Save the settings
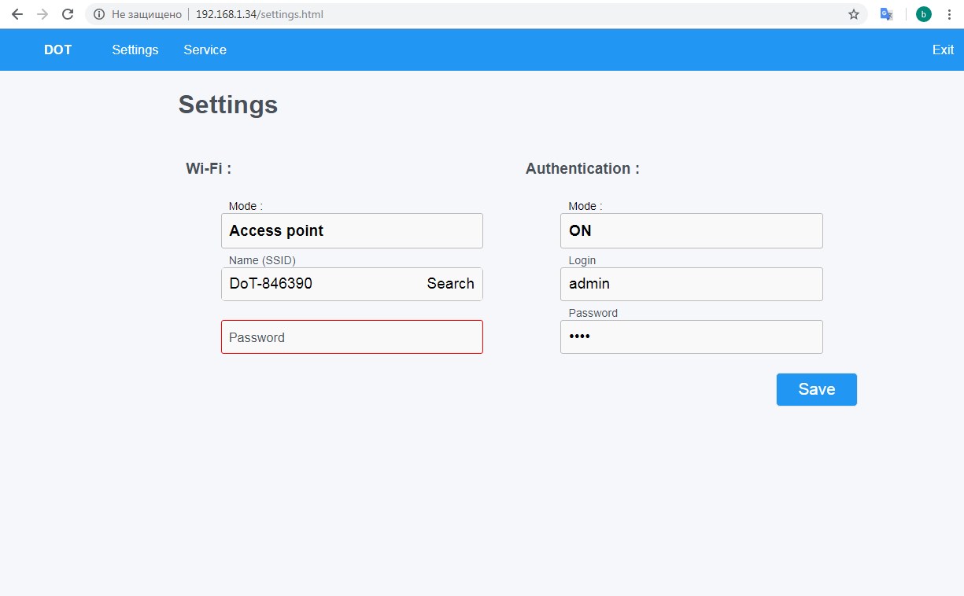Image resolution: width=964 pixels, height=596 pixels. (817, 389)
